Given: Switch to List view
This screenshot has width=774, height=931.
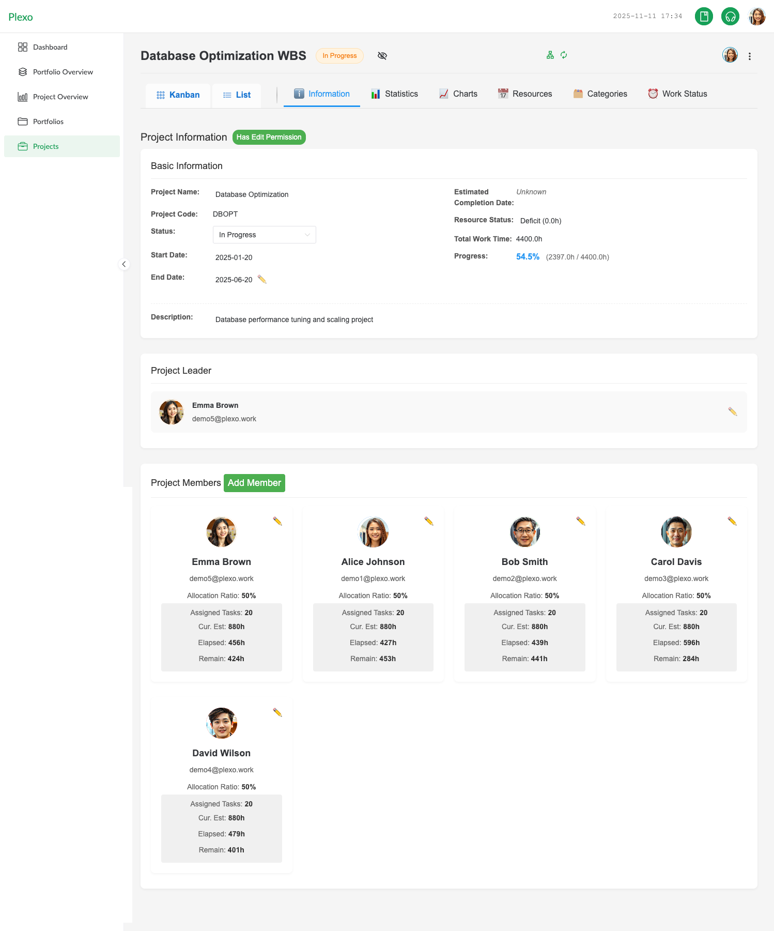Looking at the screenshot, I should (x=237, y=95).
